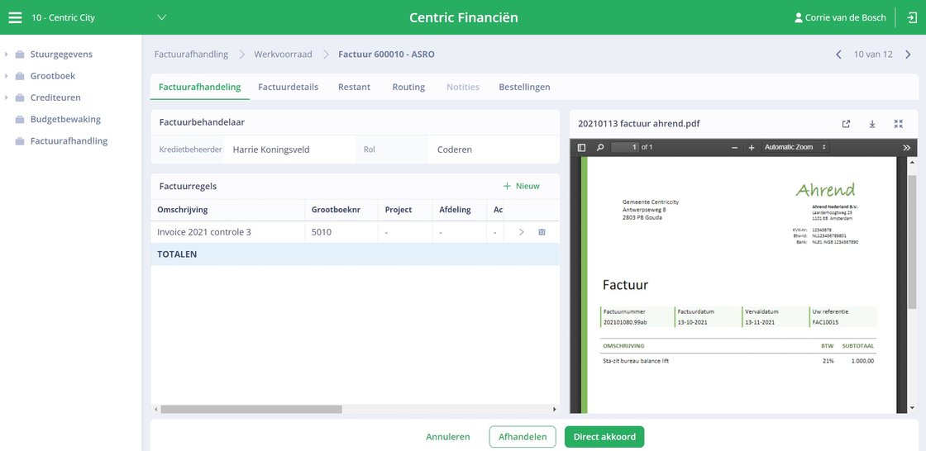Zoom in on the PDF document
This screenshot has width=926, height=451.
752,148
